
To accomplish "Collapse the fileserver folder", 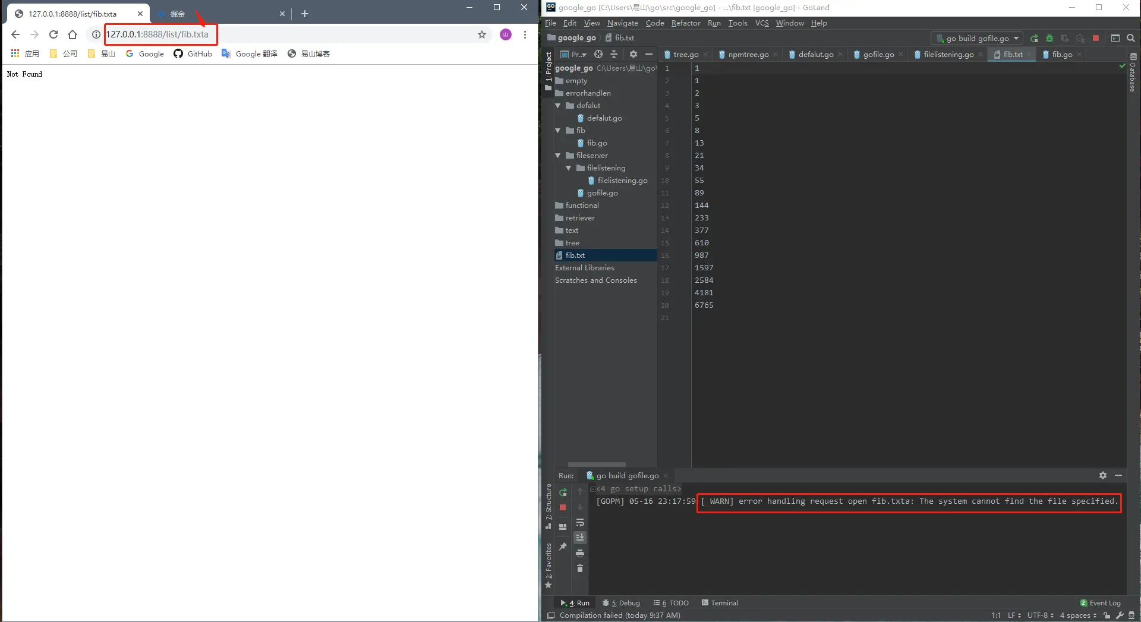I will (558, 156).
